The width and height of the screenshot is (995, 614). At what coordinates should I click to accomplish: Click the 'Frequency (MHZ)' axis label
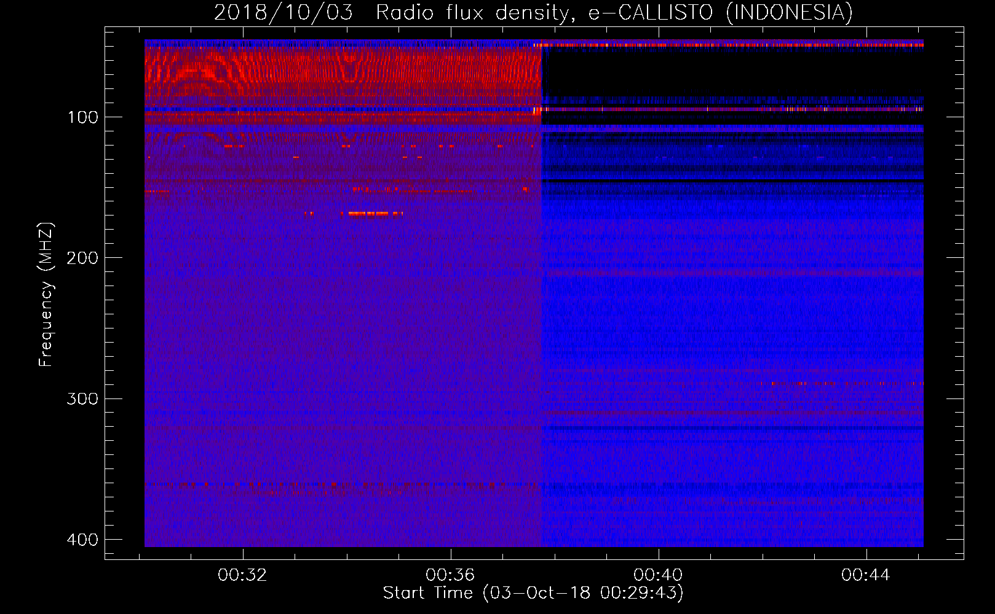point(46,295)
